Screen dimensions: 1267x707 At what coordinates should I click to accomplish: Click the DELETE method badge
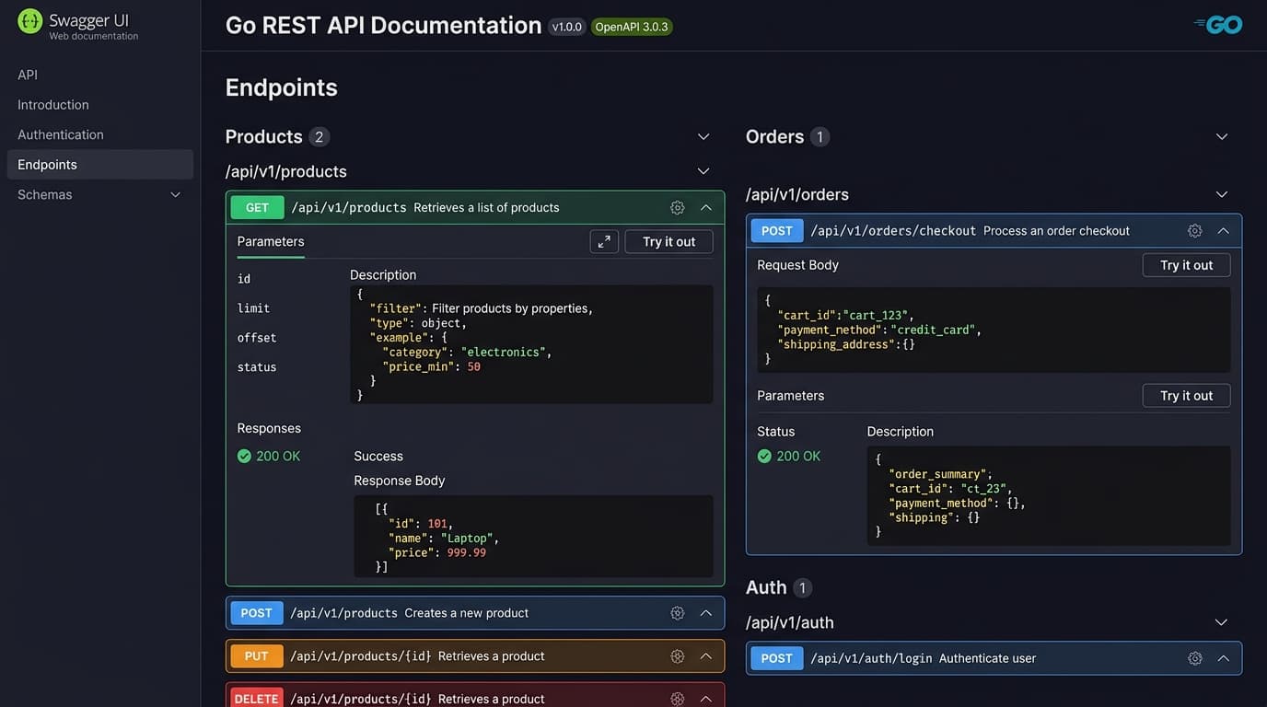[257, 699]
